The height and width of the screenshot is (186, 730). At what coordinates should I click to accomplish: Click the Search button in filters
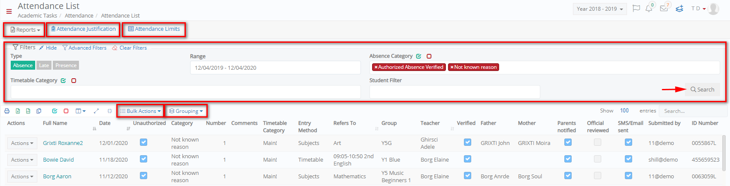[703, 89]
